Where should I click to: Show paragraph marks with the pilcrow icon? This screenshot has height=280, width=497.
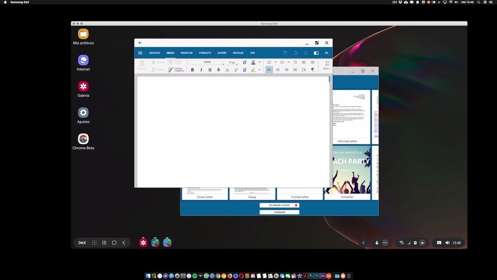point(313,70)
